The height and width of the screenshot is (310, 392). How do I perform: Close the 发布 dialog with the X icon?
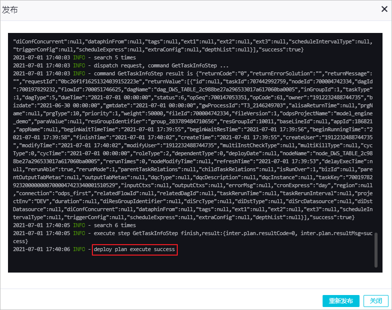coord(384,9)
